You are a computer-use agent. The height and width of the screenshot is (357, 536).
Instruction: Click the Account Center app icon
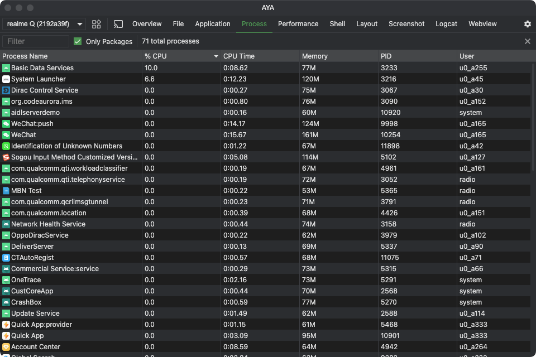tap(6, 347)
